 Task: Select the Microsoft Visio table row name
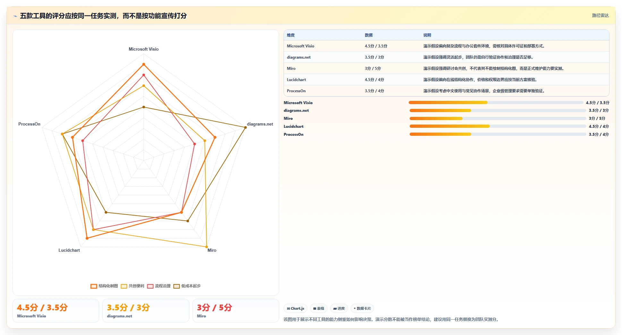[301, 46]
